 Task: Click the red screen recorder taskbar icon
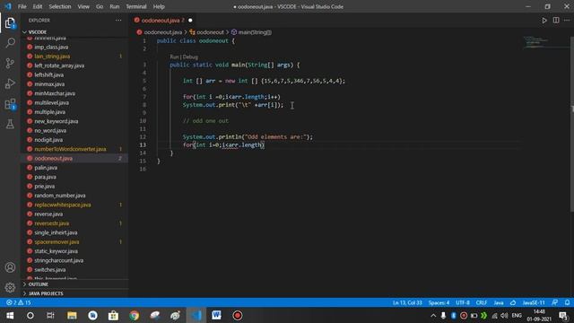coord(237,315)
